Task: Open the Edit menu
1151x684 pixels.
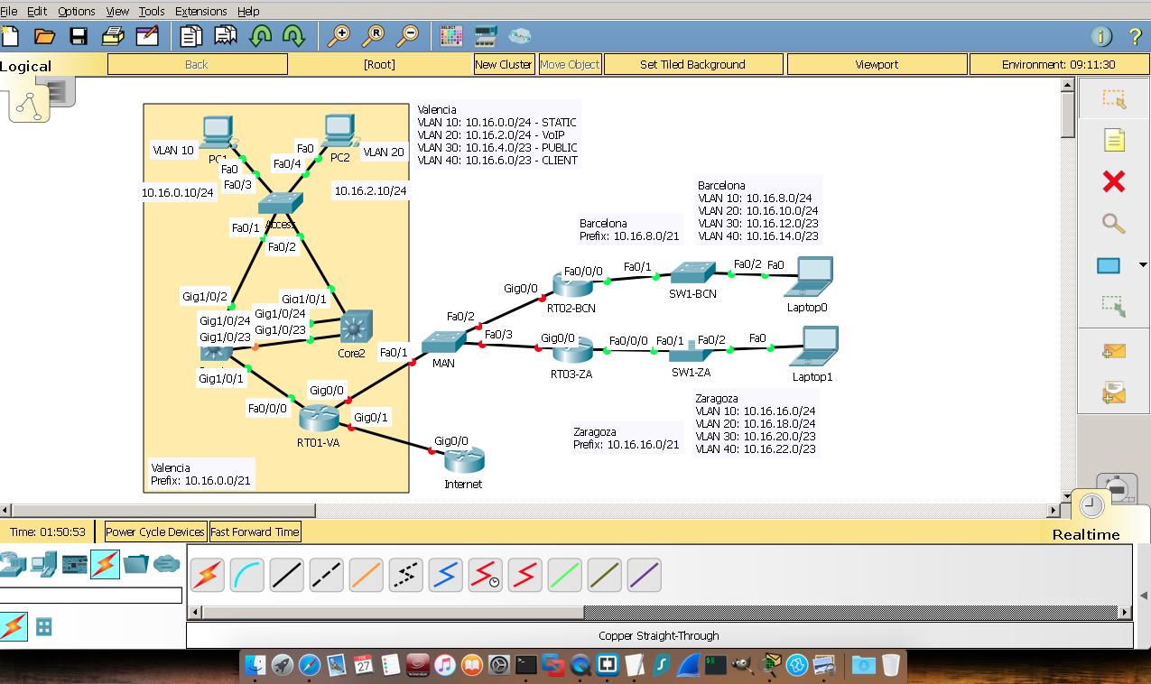Action: [37, 11]
